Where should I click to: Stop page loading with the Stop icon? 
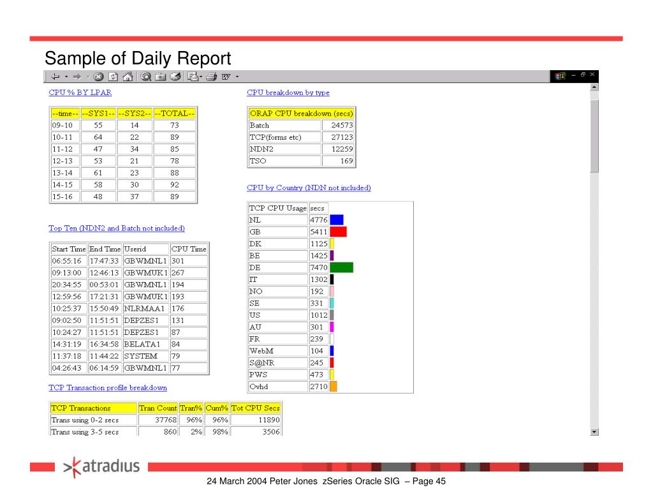98,77
